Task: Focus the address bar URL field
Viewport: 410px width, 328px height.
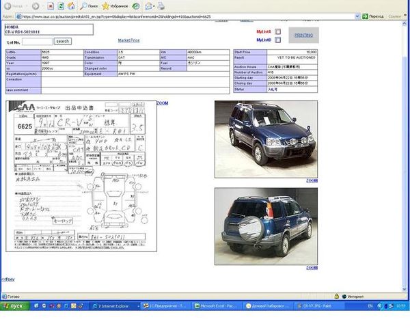Action: click(x=186, y=16)
